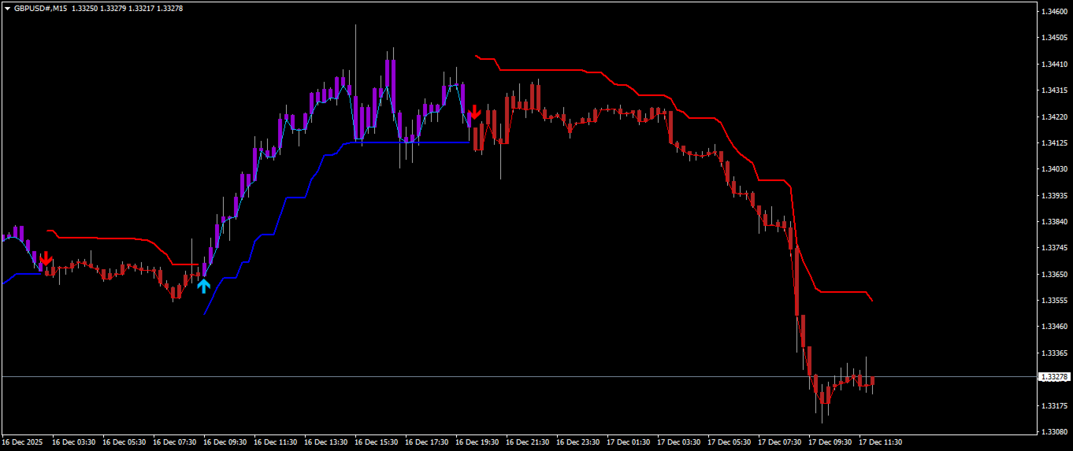This screenshot has height=451, width=1073.
Task: Click the 1.34125 price axis label
Action: 1055,142
